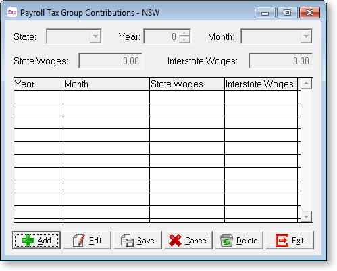The height and width of the screenshot is (271, 337).
Task: Click the Save disk button
Action: [138, 240]
